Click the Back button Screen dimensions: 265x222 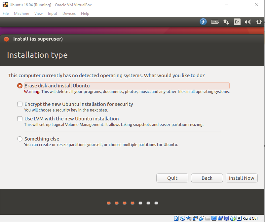point(207,178)
